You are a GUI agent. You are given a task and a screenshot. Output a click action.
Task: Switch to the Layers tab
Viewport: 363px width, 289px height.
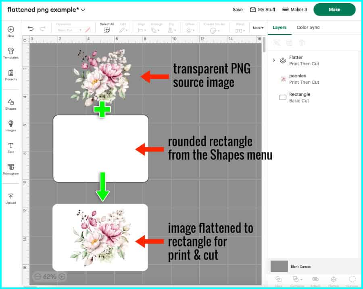[x=280, y=27]
